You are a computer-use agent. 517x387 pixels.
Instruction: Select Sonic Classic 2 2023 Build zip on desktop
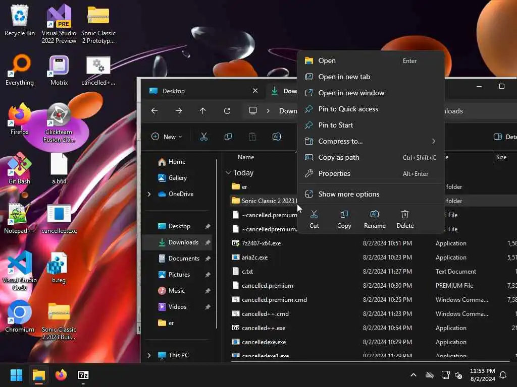click(59, 320)
